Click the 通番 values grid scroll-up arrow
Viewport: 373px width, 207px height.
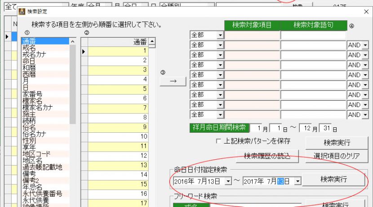point(152,41)
